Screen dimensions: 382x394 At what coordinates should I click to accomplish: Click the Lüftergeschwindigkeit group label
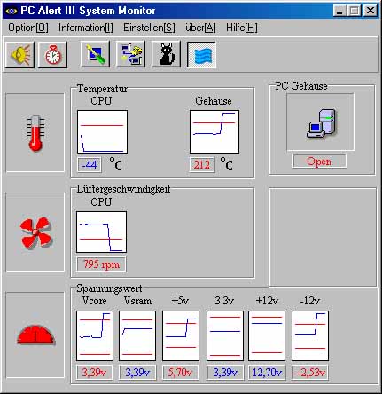point(123,189)
